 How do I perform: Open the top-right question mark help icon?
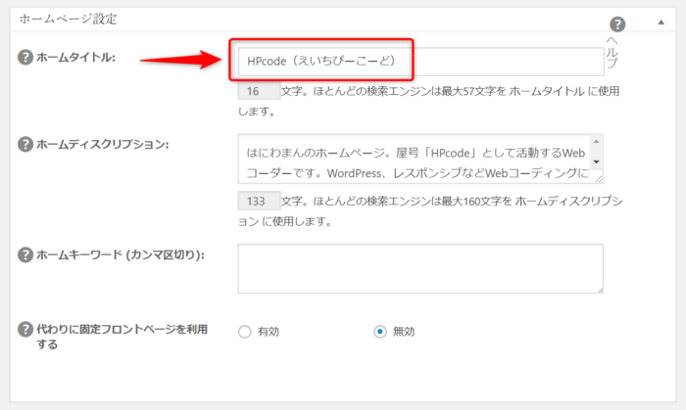pyautogui.click(x=617, y=24)
